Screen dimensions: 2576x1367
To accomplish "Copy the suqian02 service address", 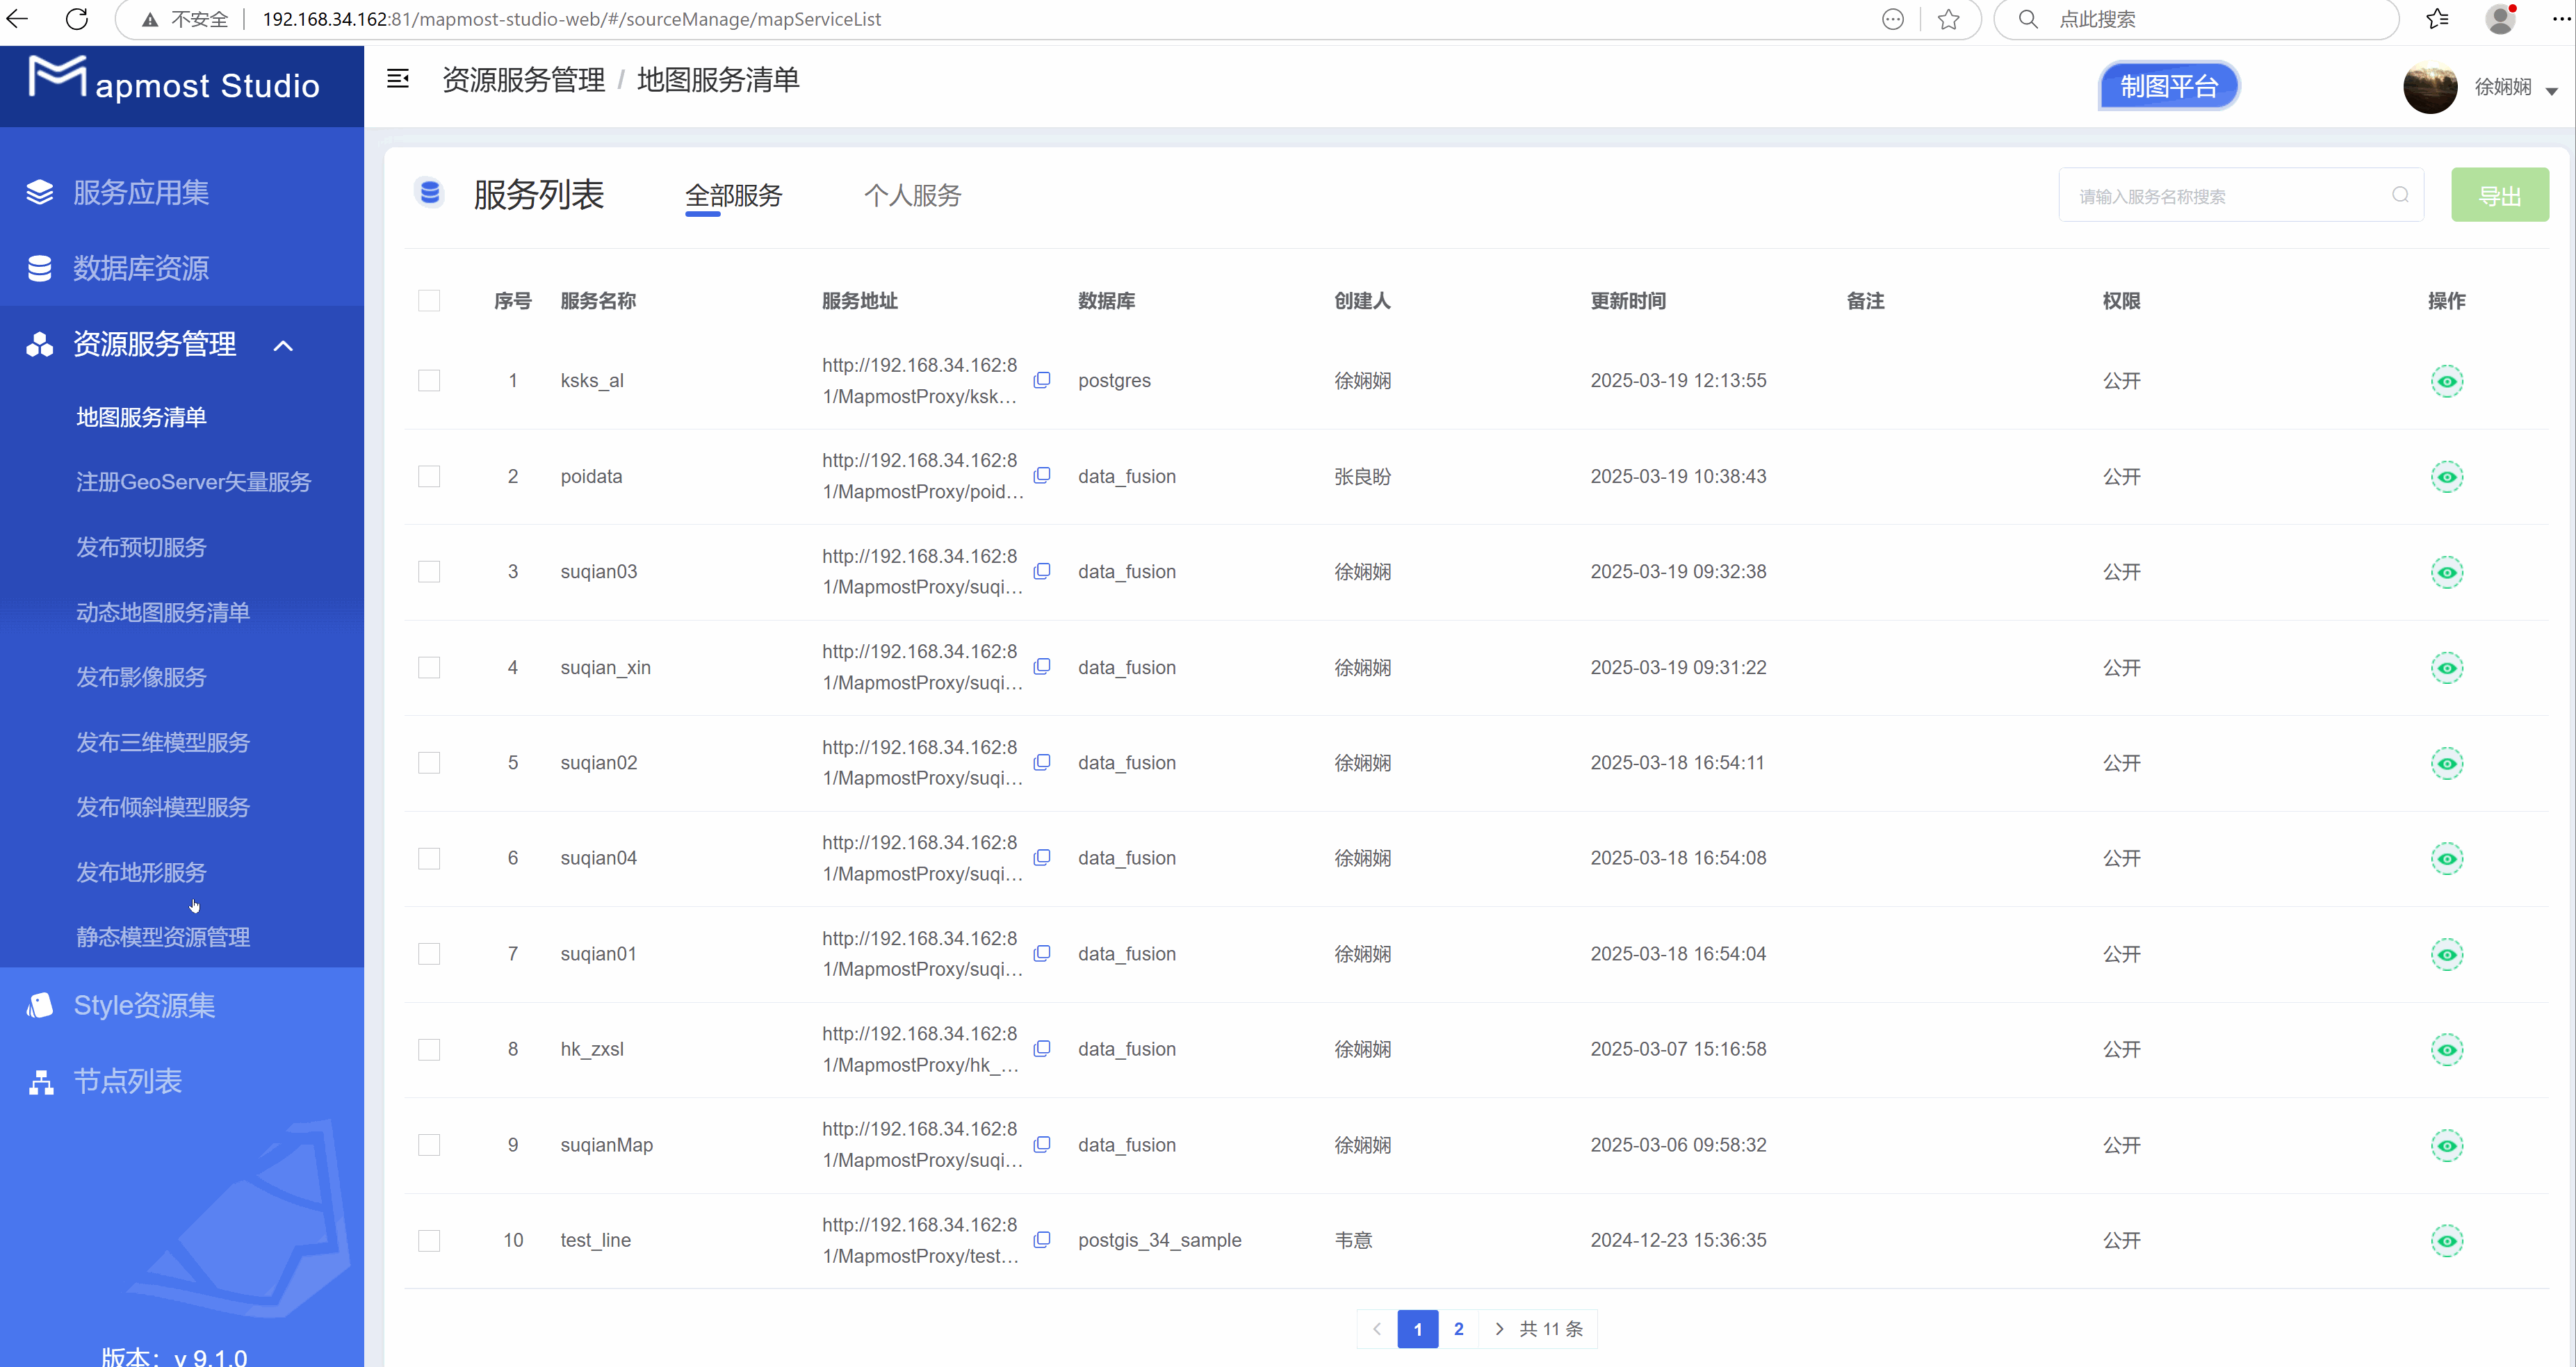I will (x=1042, y=762).
